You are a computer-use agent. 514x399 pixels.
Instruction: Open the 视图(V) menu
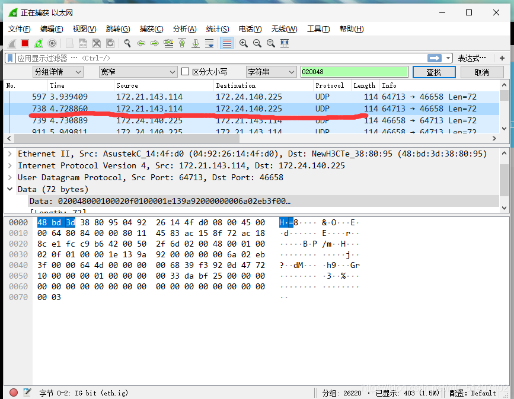click(x=85, y=29)
